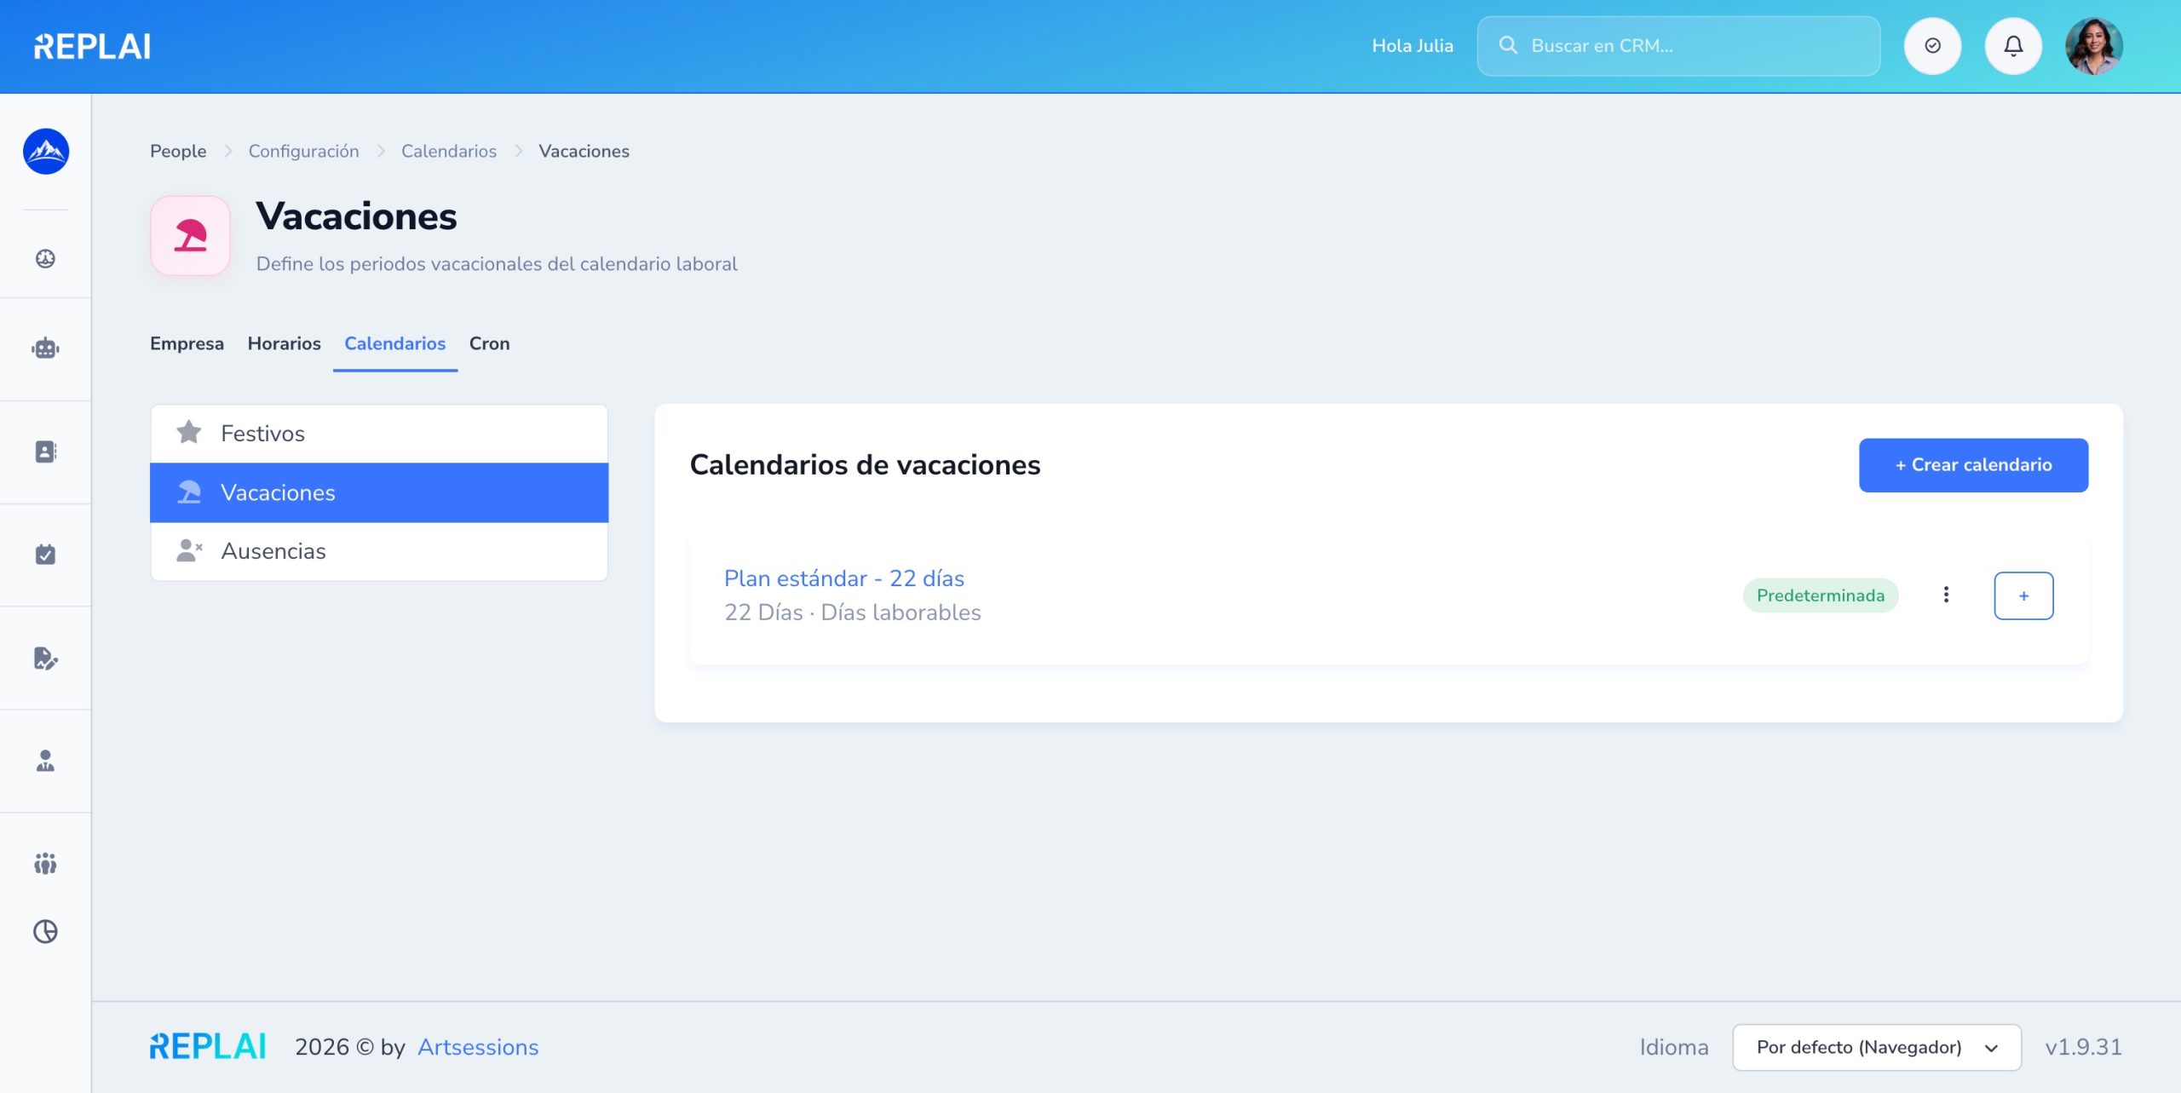The image size is (2181, 1093).
Task: Click the Vacaciones breadcrumb text
Action: pos(584,151)
